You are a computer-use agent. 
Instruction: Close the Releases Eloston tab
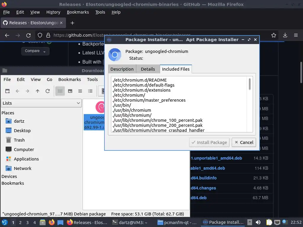[x=61, y=23]
